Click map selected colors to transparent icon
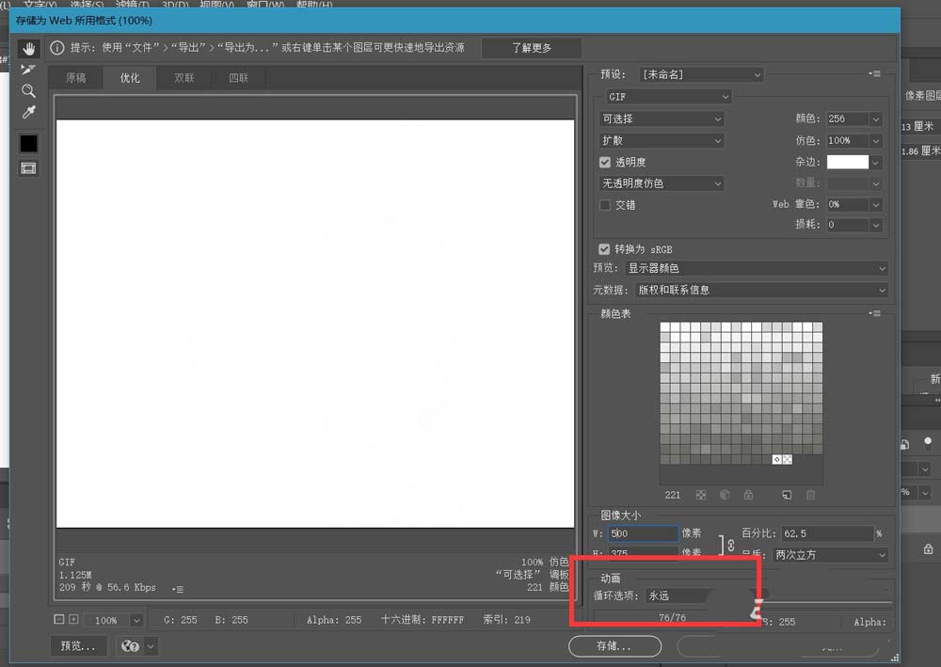This screenshot has height=667, width=941. pyautogui.click(x=701, y=495)
